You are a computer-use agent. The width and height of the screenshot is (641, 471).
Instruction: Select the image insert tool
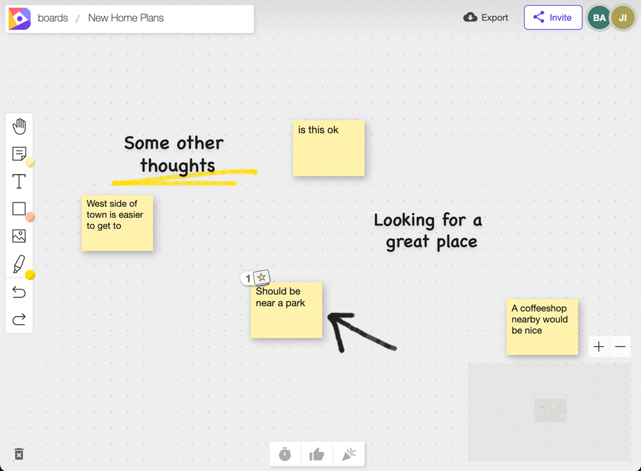(x=19, y=236)
